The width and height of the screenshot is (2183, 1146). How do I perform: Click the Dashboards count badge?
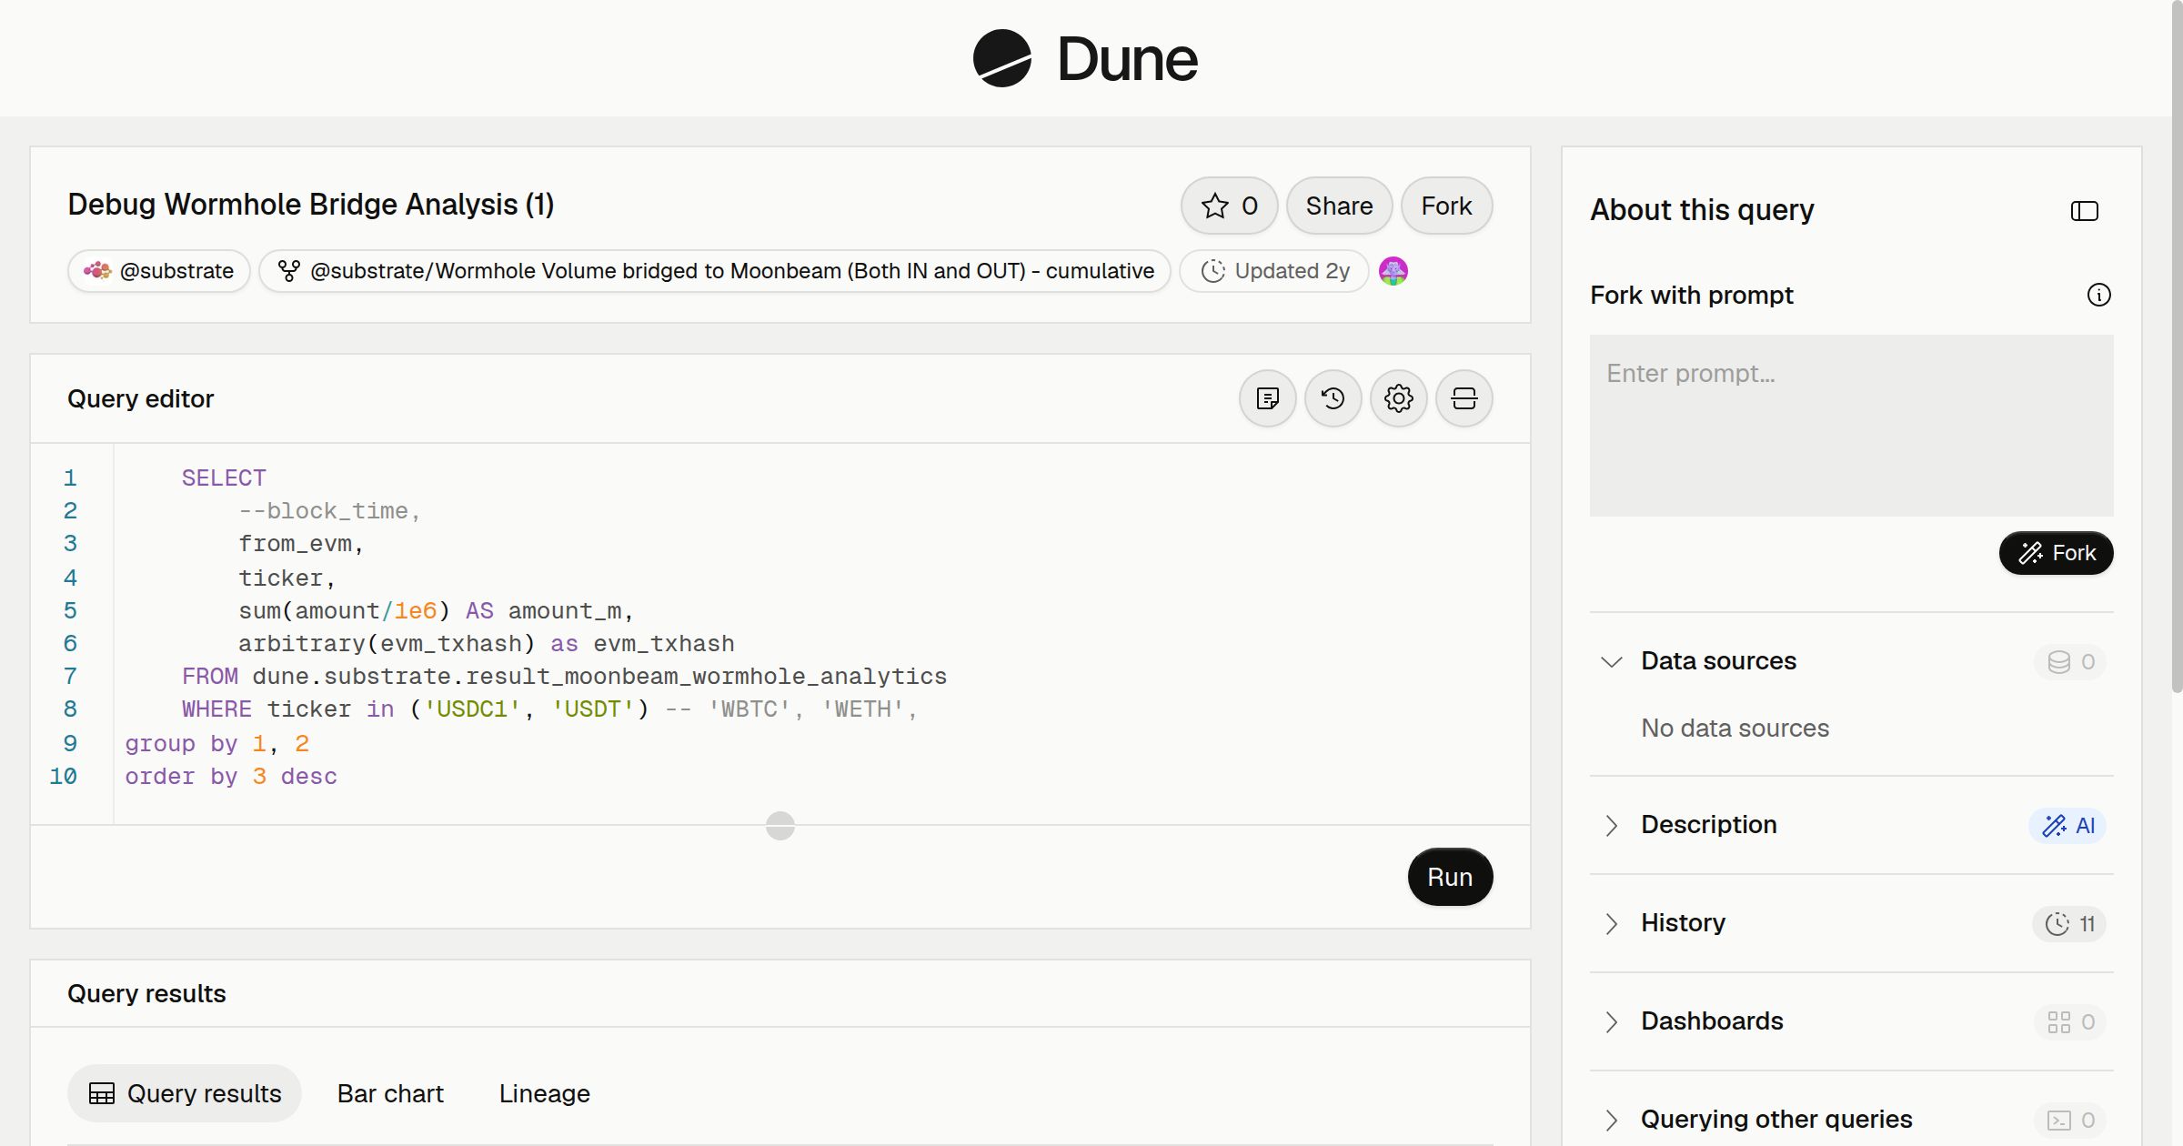click(x=2070, y=1021)
